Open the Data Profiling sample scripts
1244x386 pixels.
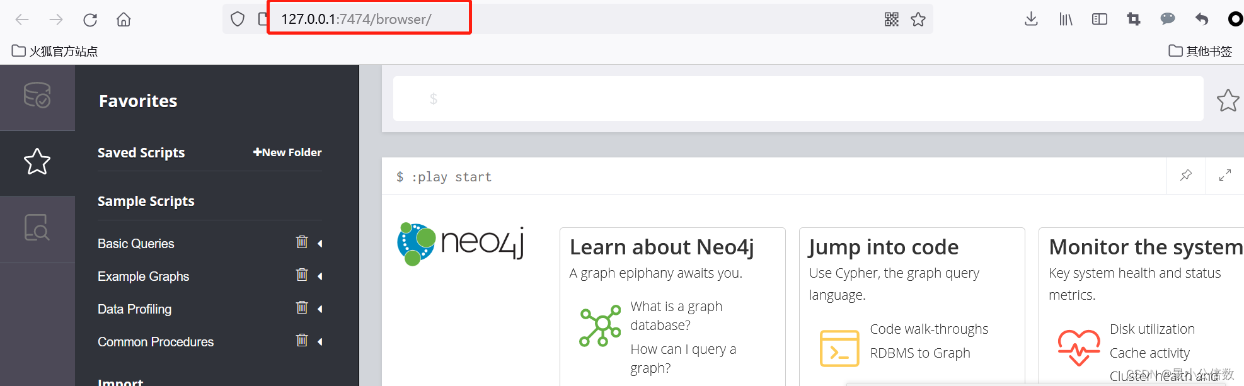135,309
